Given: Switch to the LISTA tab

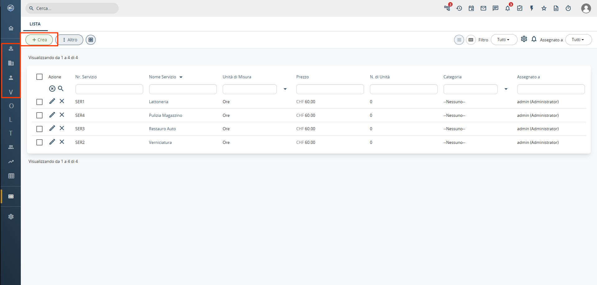Looking at the screenshot, I should tap(35, 24).
